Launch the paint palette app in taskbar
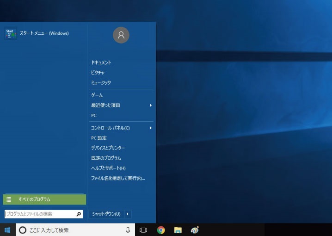Image resolution: width=332 pixels, height=236 pixels. pyautogui.click(x=195, y=230)
